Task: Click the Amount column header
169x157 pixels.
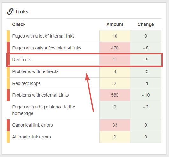Action: (115, 24)
